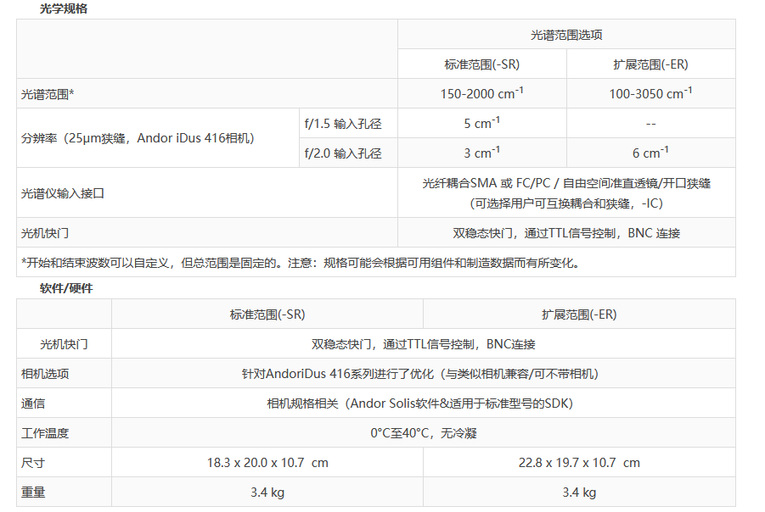Click the 3 cm⁻¹ resolution value
This screenshot has width=765, height=512.
pos(481,153)
